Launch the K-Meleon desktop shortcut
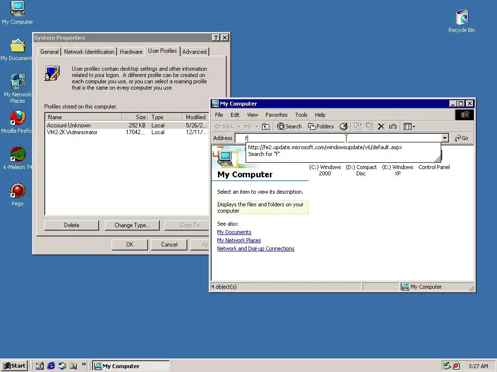 (x=17, y=158)
